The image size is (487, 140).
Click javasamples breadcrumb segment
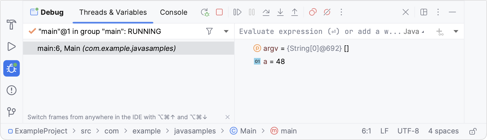pyautogui.click(x=195, y=131)
